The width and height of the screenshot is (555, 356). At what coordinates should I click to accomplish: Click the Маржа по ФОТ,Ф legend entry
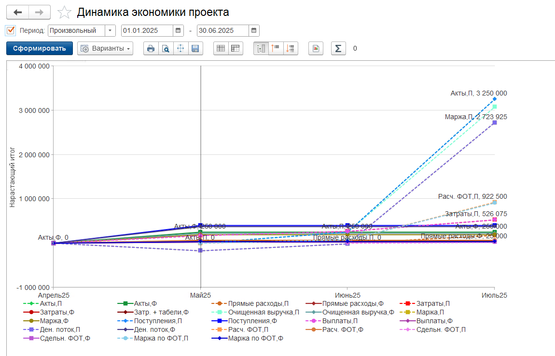248,338
